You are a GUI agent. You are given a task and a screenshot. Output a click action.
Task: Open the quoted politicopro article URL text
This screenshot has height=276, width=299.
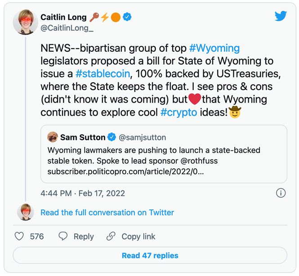click(x=125, y=172)
